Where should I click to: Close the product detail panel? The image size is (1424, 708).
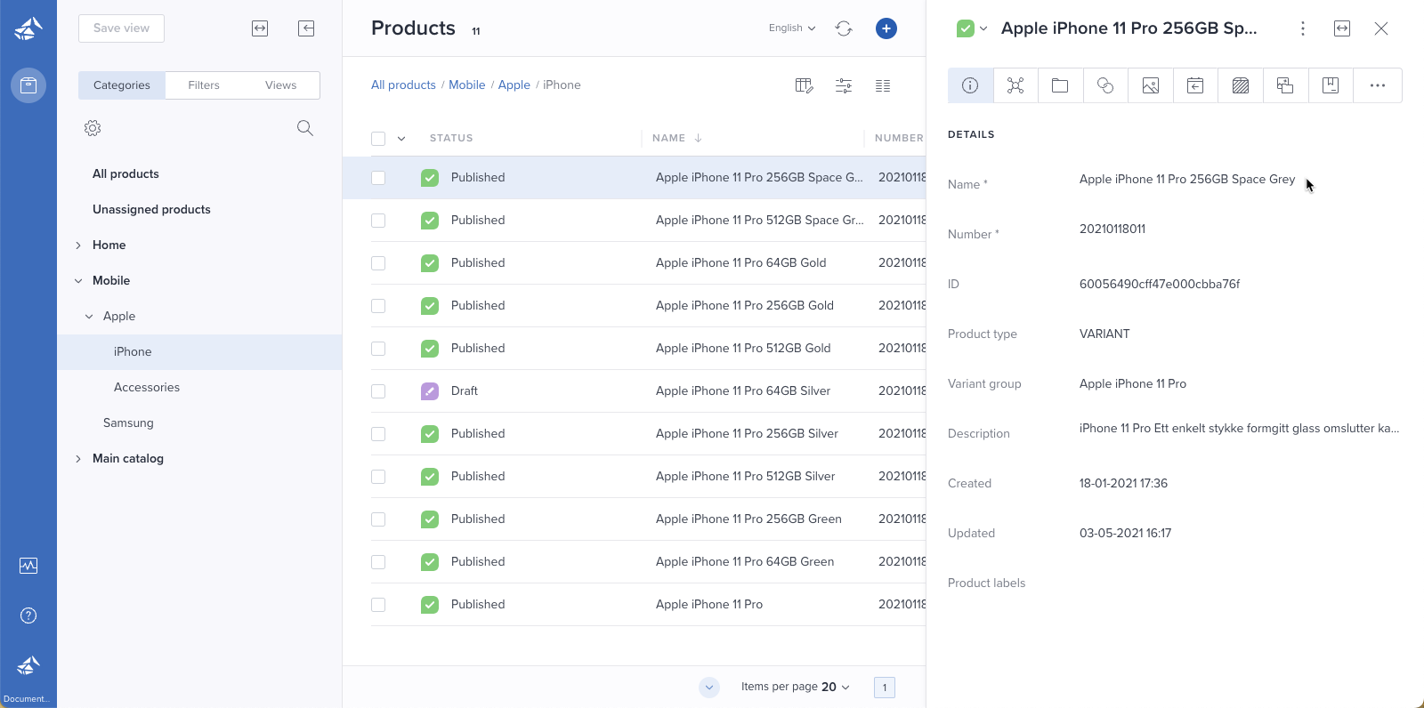pyautogui.click(x=1381, y=28)
